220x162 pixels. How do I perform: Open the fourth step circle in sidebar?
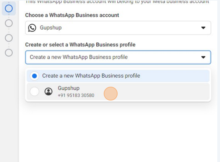coord(9,53)
